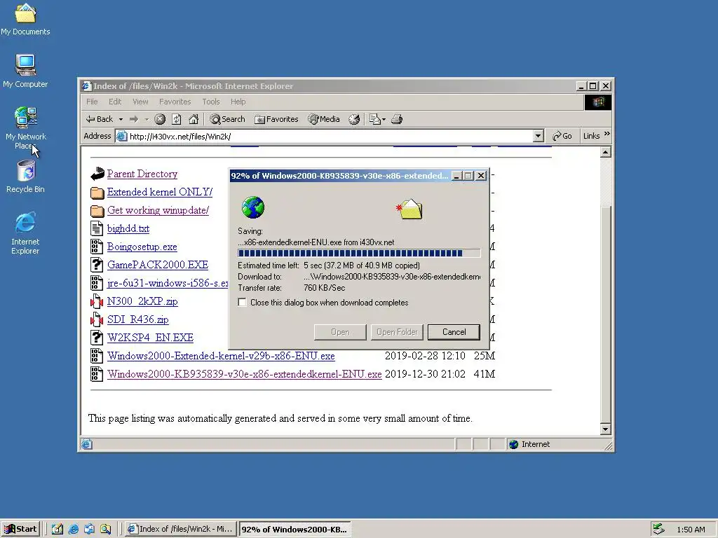
Task: Click the unknown-file icon beside W2KSP4_EN.EXE
Action: click(x=97, y=338)
